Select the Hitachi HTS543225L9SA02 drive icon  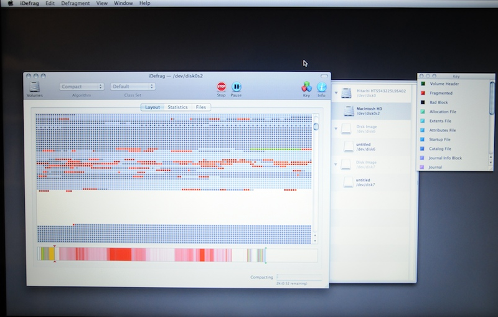tap(346, 93)
